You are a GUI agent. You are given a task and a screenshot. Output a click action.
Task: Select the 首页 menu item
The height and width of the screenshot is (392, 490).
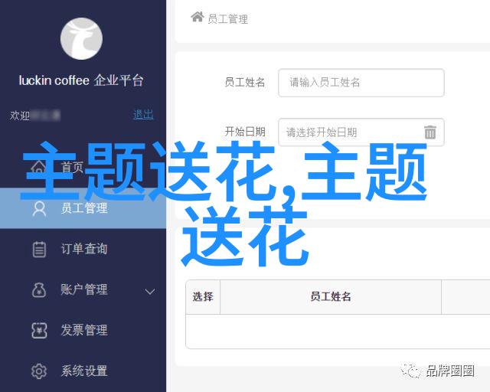click(83, 167)
